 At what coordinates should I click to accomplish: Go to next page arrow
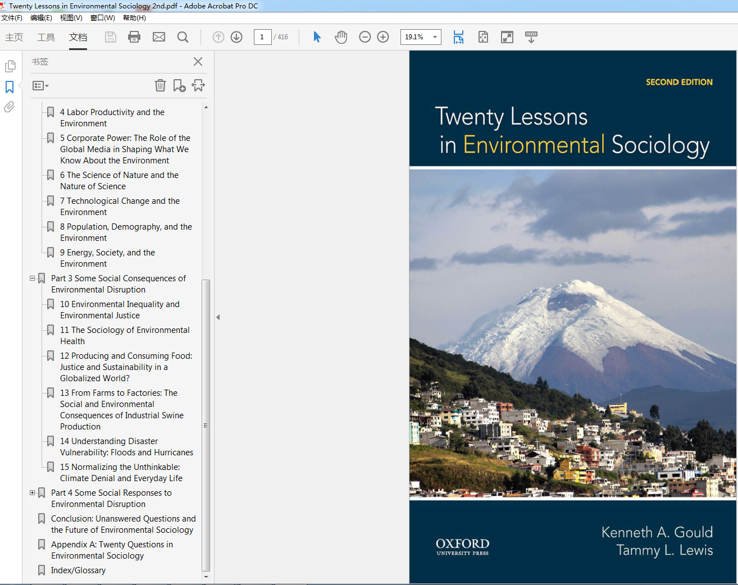tap(236, 37)
